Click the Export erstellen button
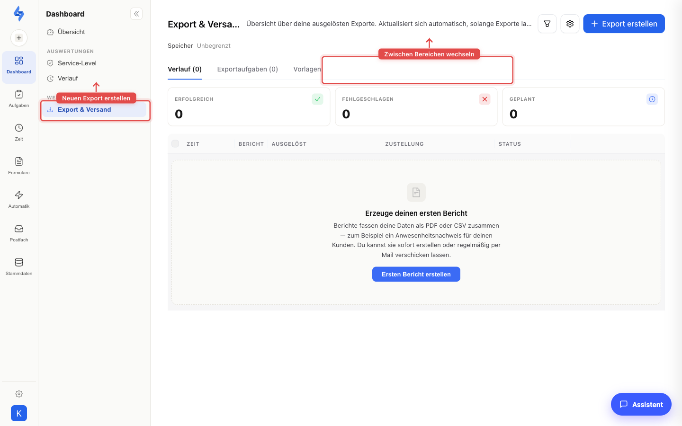 click(624, 24)
